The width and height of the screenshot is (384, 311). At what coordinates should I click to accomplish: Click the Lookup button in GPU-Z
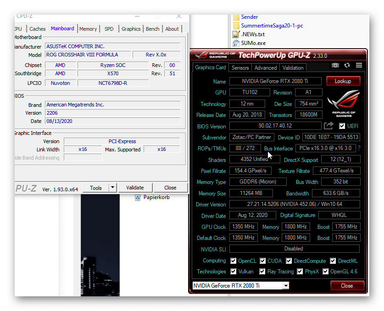click(x=343, y=81)
